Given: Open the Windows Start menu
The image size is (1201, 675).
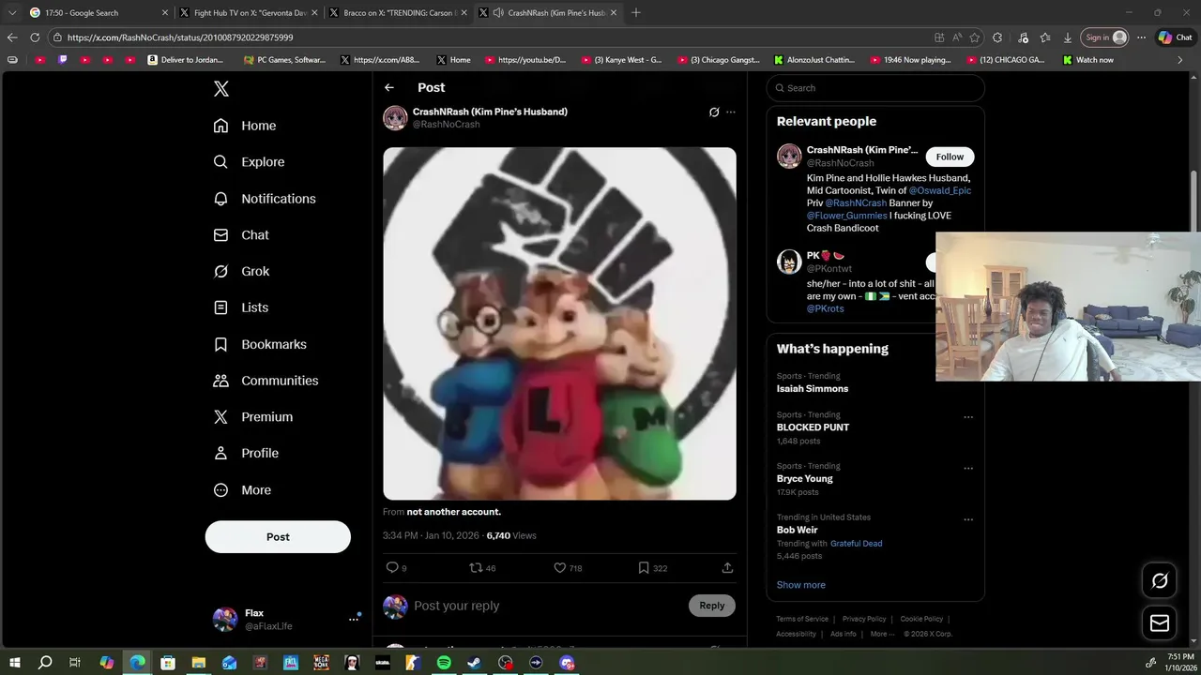Looking at the screenshot, I should point(15,663).
